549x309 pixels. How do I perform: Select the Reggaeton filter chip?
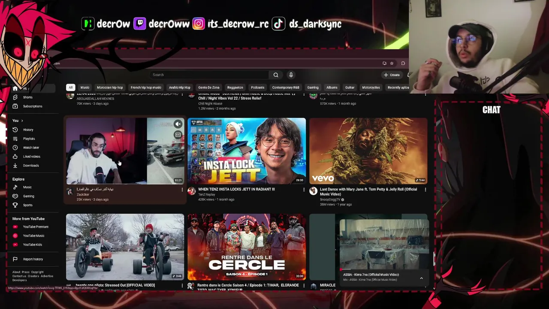pos(235,88)
